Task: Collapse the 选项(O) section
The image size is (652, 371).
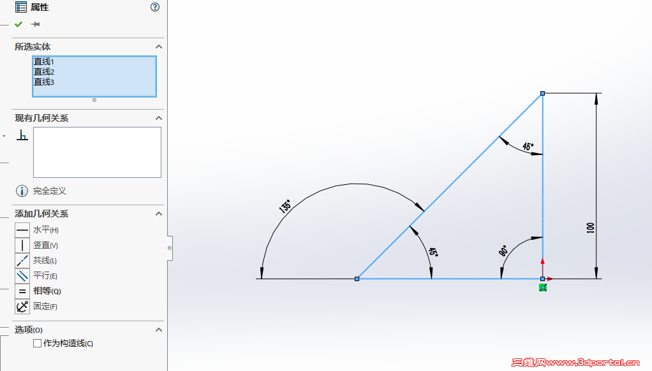Action: pos(158,330)
